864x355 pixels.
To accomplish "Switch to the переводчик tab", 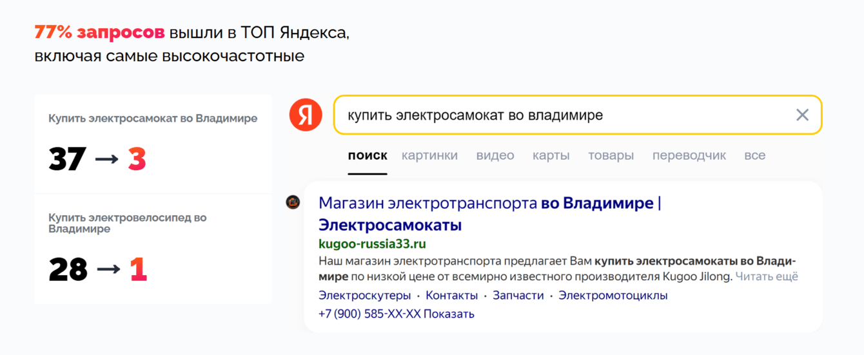I will coord(689,155).
